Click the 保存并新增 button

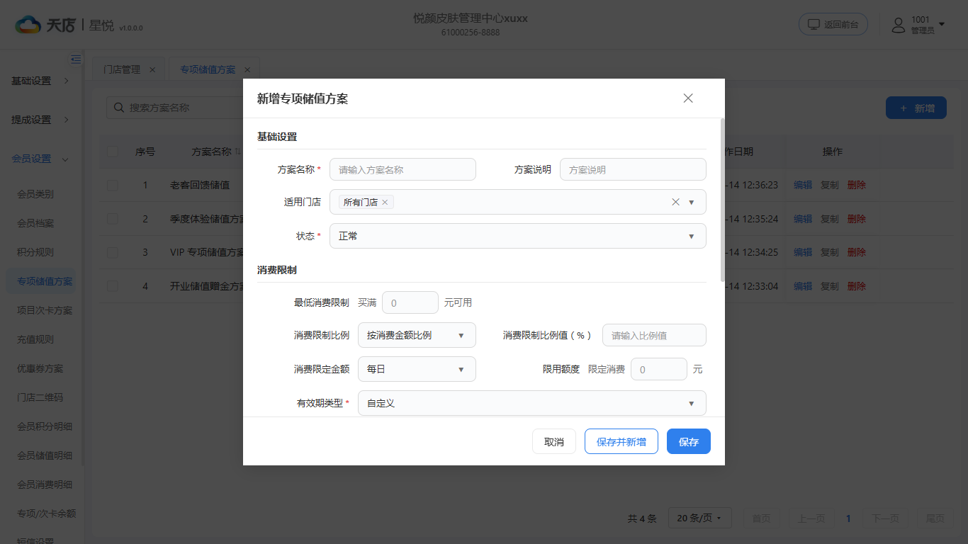point(621,441)
